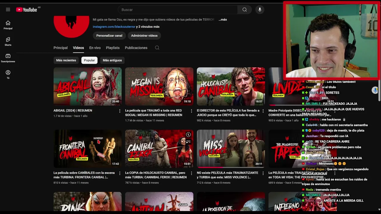This screenshot has width=381, height=214.
Task: Click the channel avatar image
Action: 71,27
